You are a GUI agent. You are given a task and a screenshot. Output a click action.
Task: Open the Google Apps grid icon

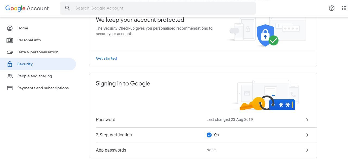click(x=344, y=8)
